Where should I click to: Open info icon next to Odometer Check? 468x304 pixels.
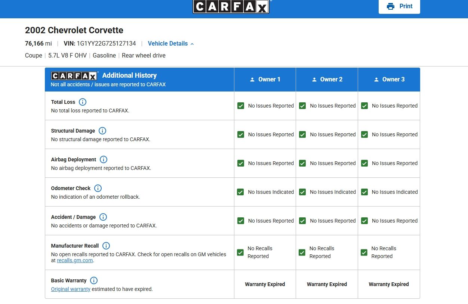(98, 188)
